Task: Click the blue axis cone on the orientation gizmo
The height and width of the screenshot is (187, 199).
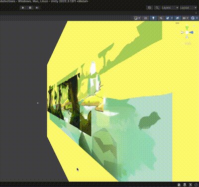Action: point(192,32)
